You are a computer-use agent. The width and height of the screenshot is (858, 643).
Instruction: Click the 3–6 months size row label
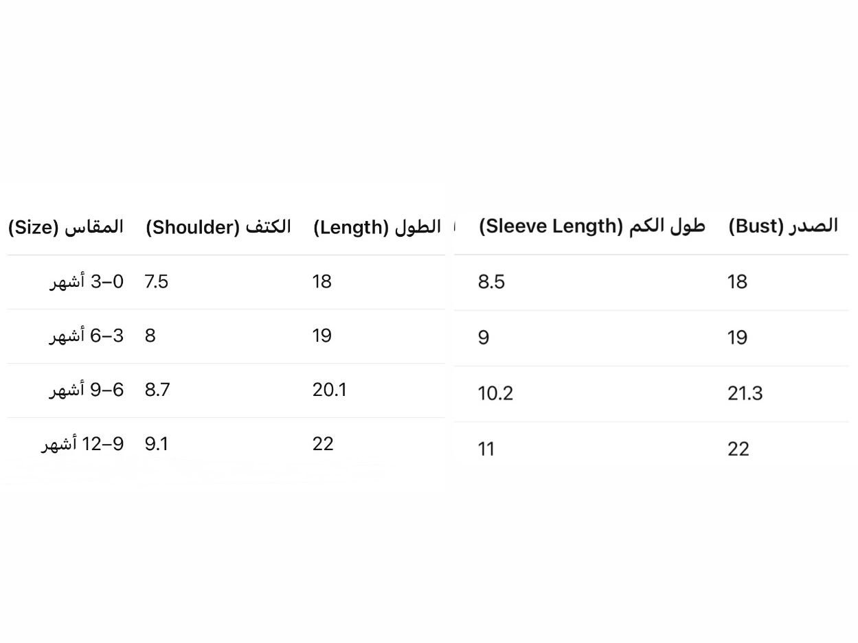[x=87, y=336]
